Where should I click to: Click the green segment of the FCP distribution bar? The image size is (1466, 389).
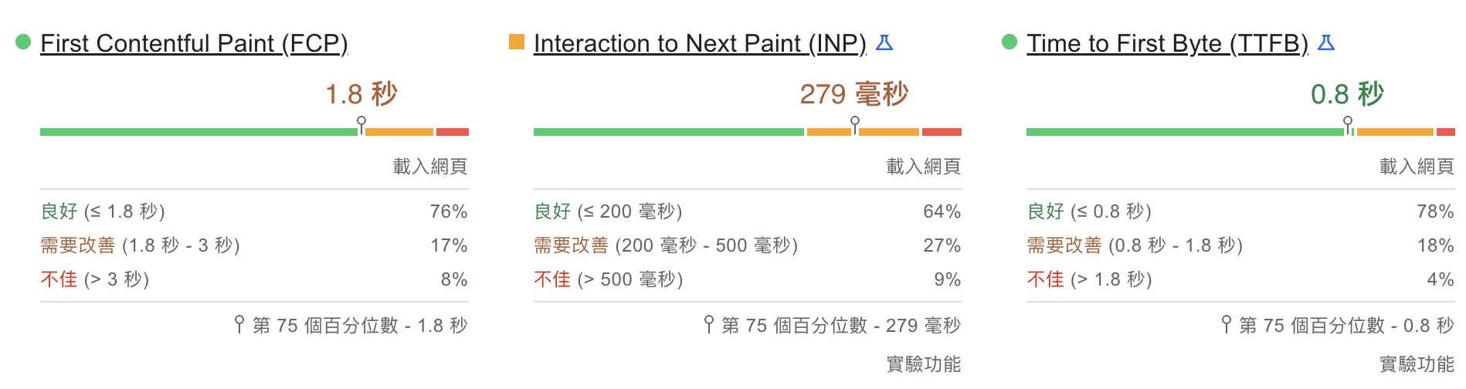coord(197,132)
